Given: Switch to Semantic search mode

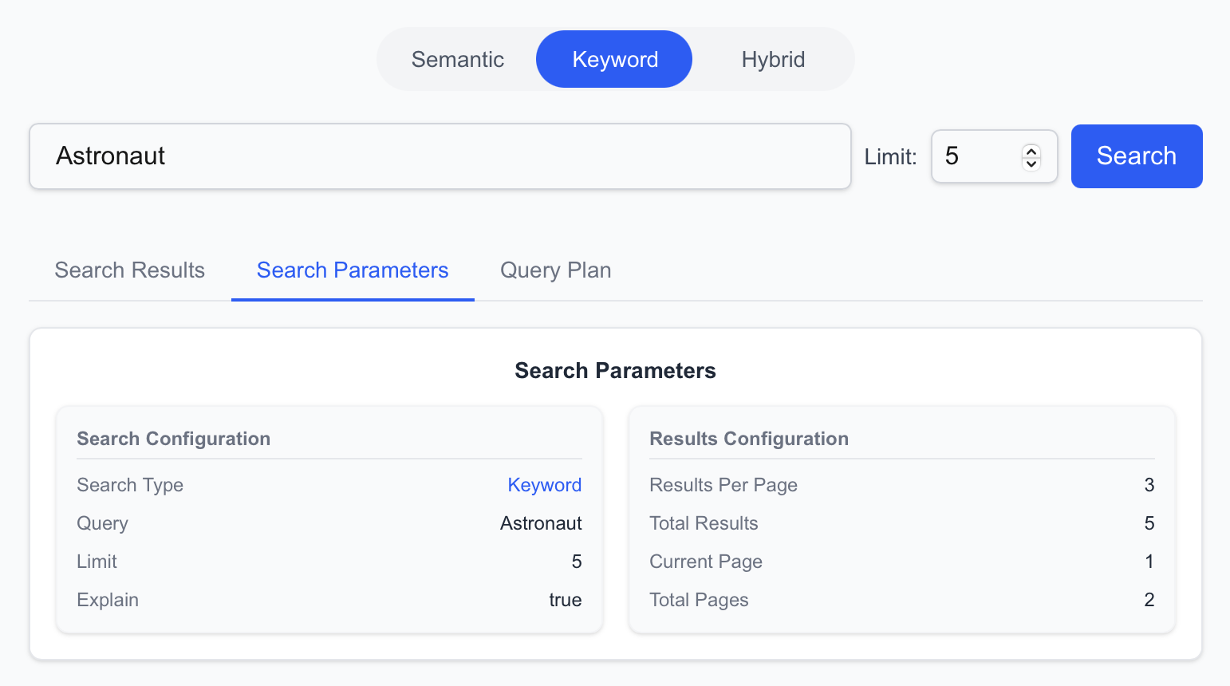Looking at the screenshot, I should point(457,58).
